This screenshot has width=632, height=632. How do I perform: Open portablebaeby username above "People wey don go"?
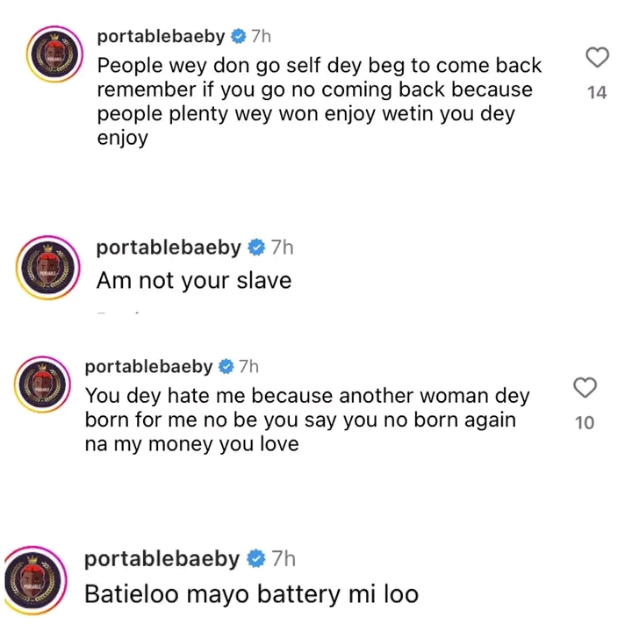click(161, 37)
